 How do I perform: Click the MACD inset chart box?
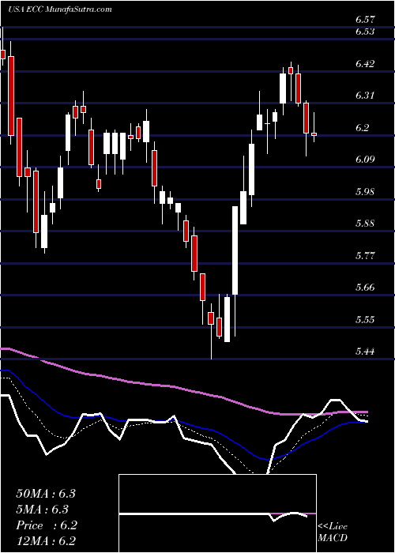(x=217, y=513)
